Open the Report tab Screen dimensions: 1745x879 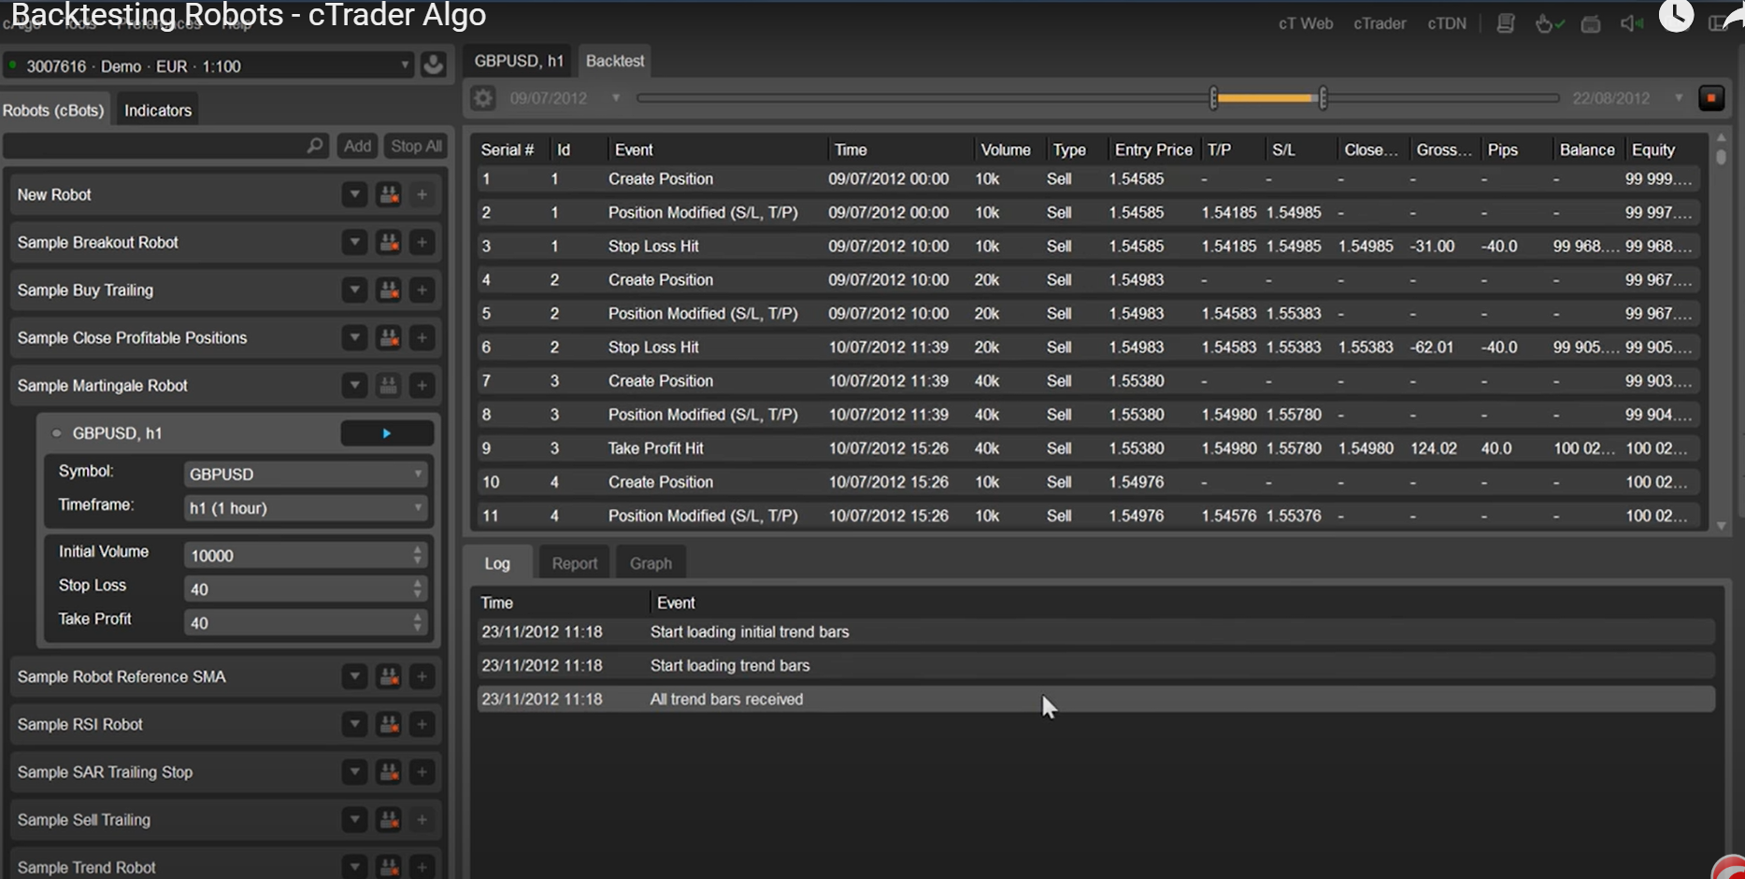(x=574, y=563)
